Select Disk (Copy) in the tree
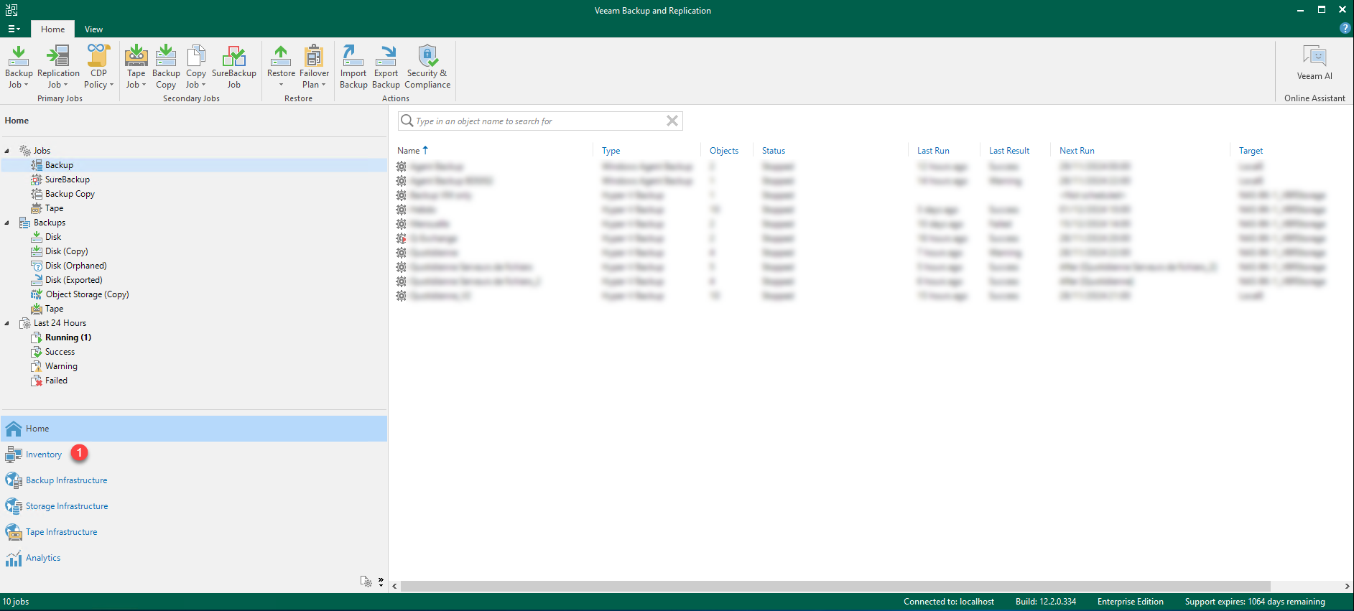 (66, 251)
